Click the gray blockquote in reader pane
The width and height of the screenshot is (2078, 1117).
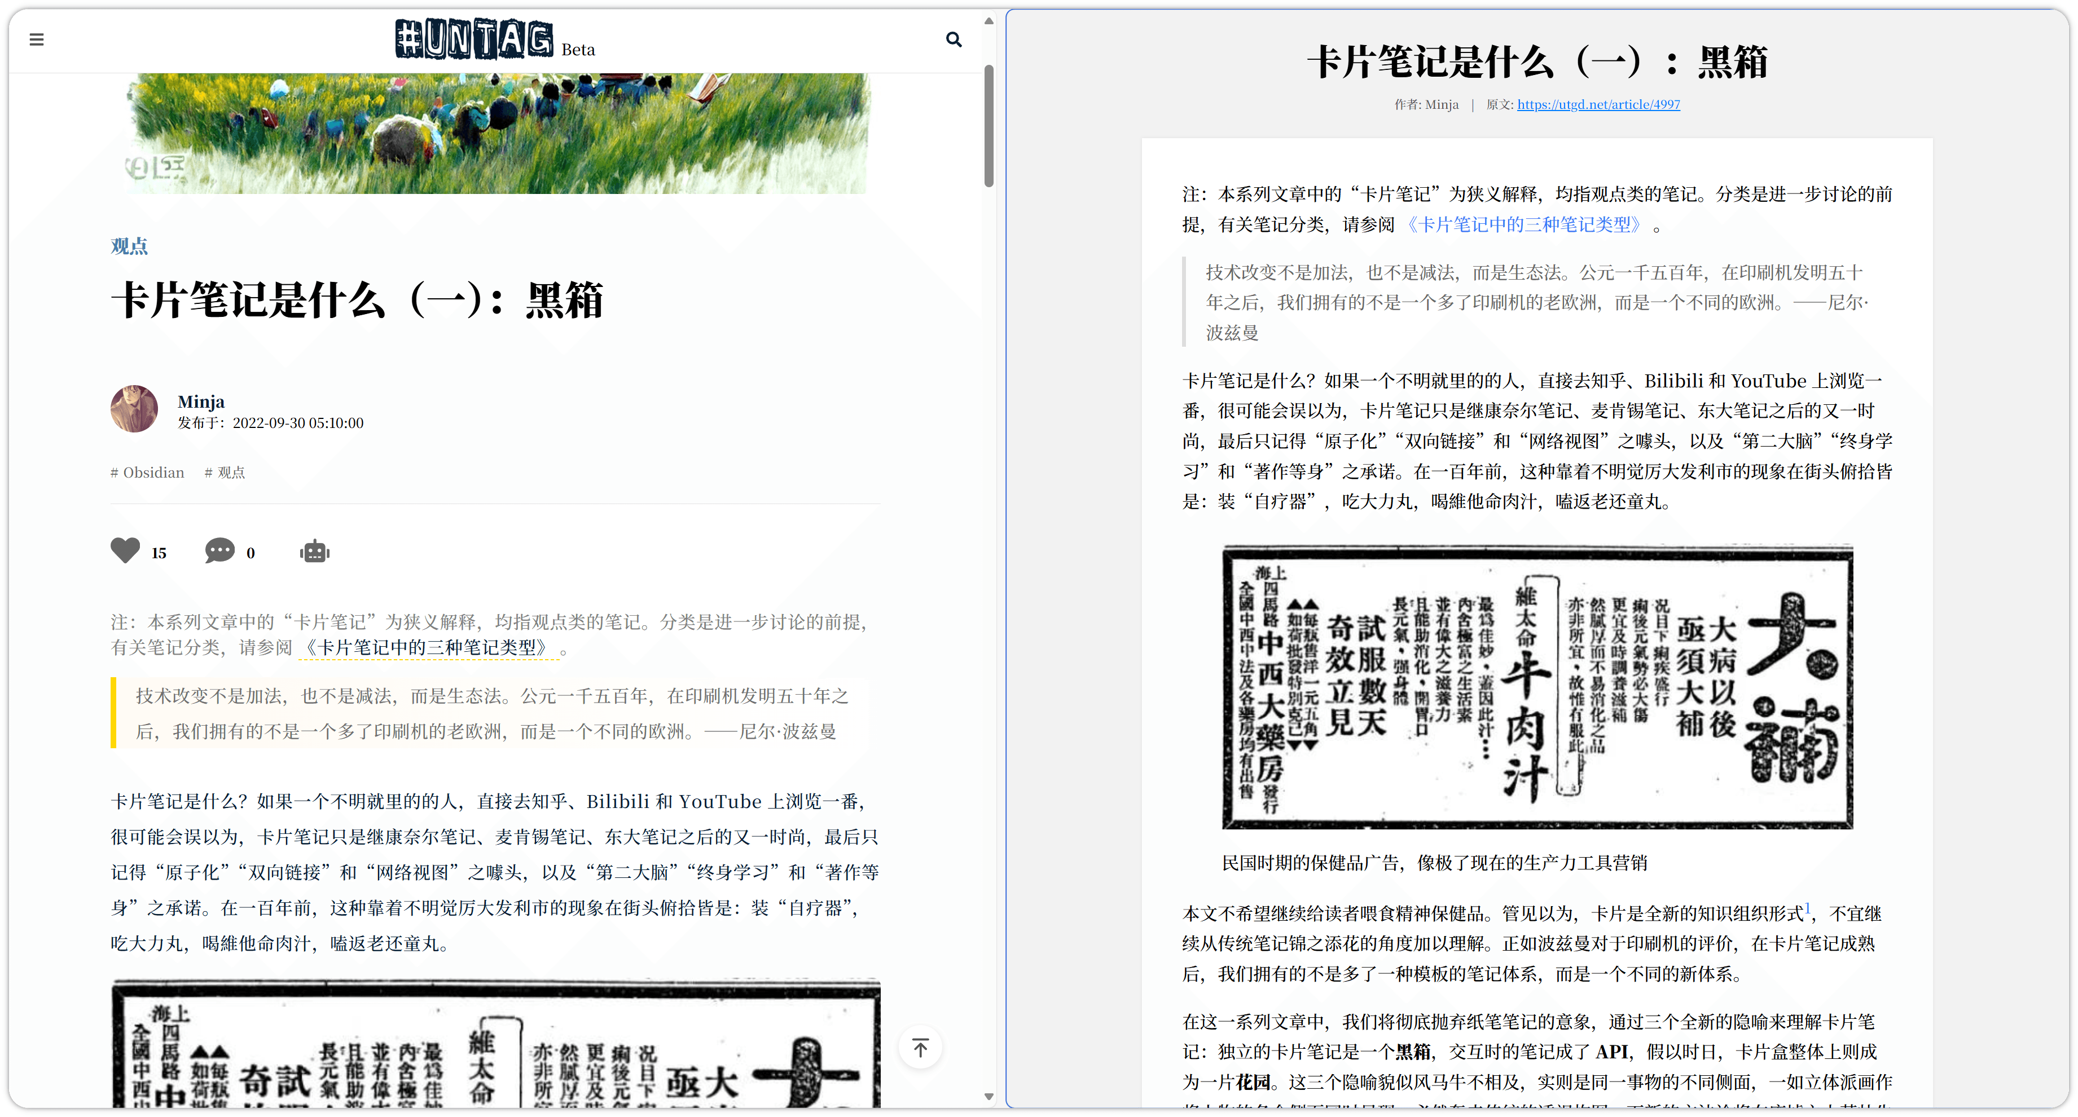click(x=1537, y=302)
